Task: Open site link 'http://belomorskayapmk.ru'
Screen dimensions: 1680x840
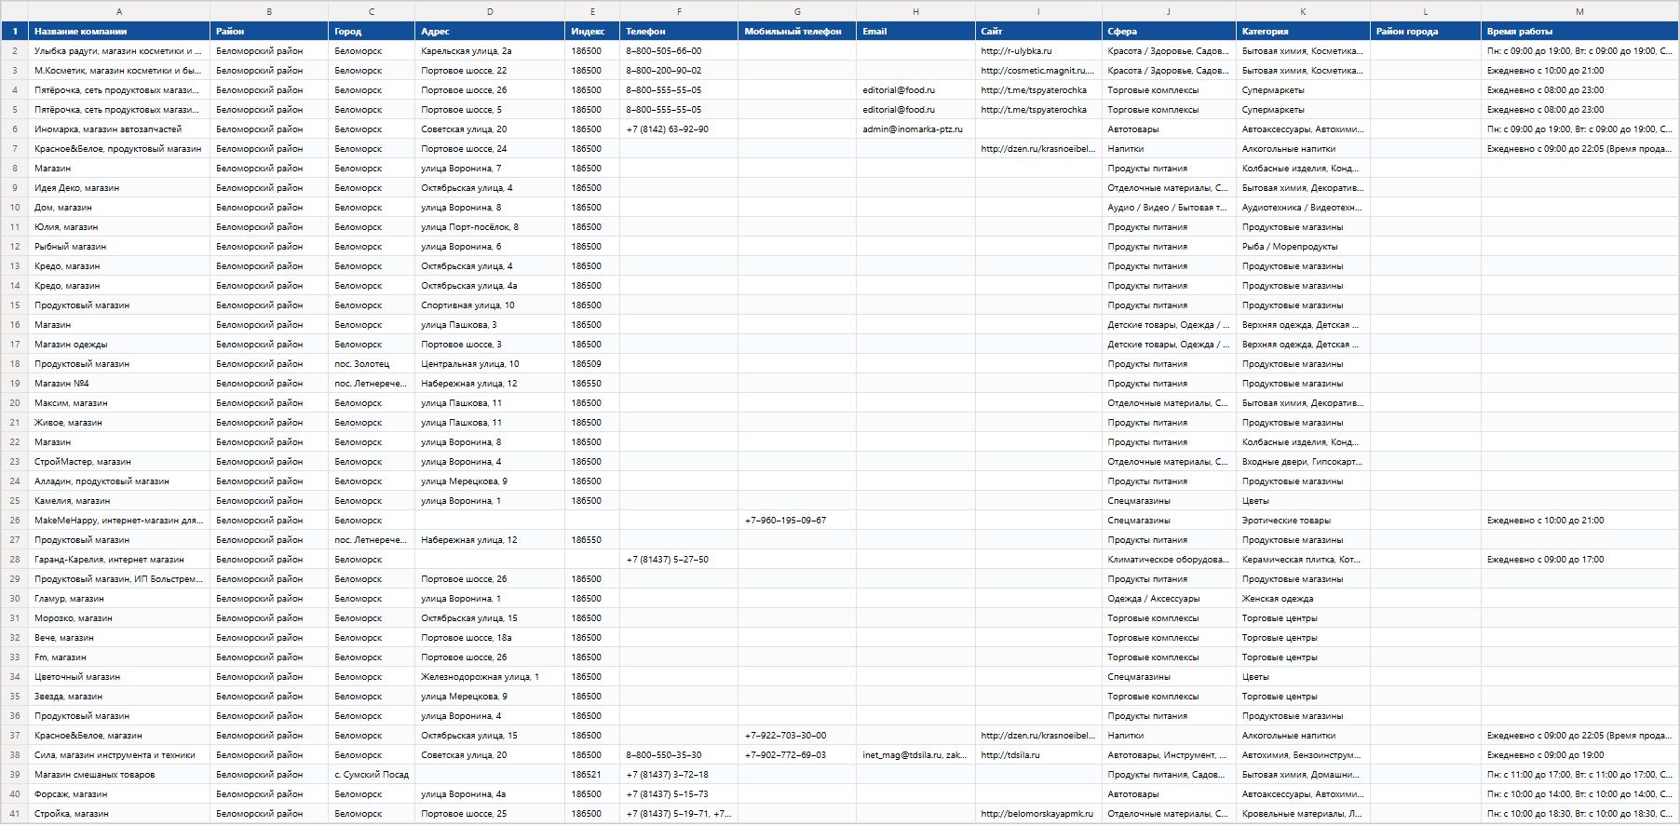Action: [x=1036, y=814]
